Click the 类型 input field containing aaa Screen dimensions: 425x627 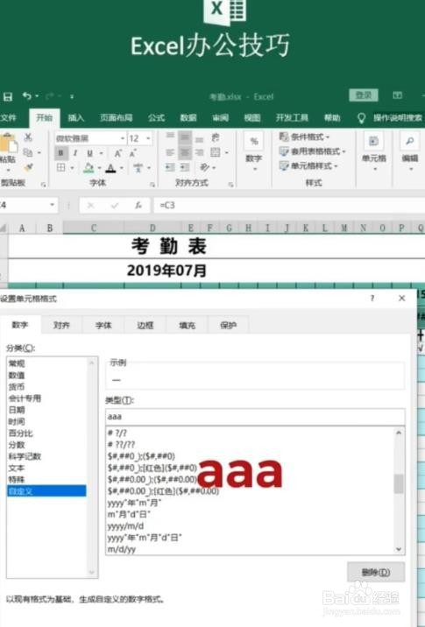pos(255,417)
